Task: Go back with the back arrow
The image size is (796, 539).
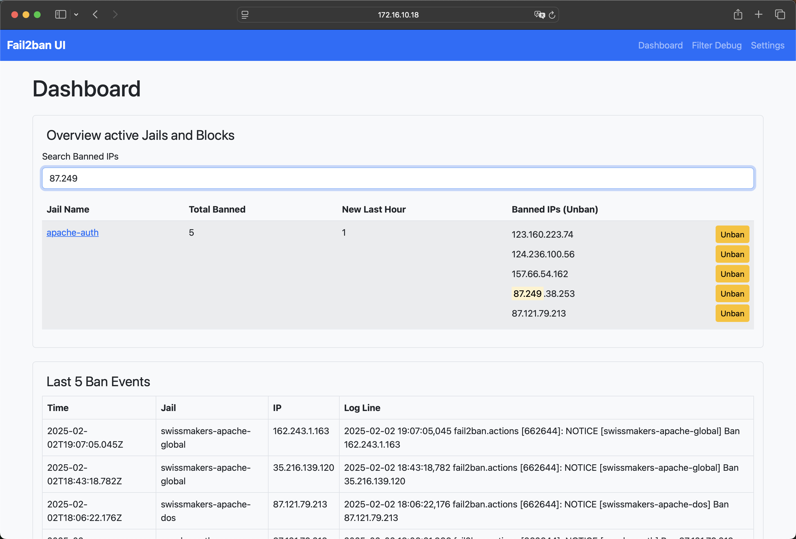Action: pos(96,14)
